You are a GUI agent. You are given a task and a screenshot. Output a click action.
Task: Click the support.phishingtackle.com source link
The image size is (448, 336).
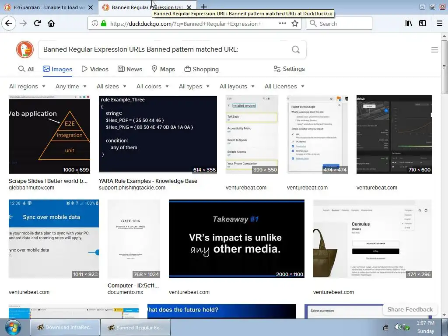pos(132,188)
